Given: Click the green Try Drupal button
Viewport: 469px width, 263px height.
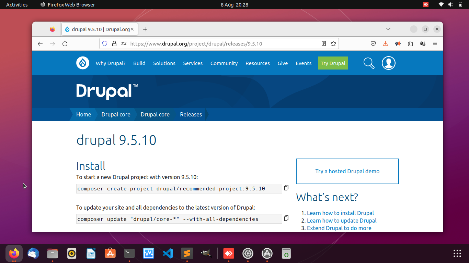Looking at the screenshot, I should pyautogui.click(x=333, y=63).
